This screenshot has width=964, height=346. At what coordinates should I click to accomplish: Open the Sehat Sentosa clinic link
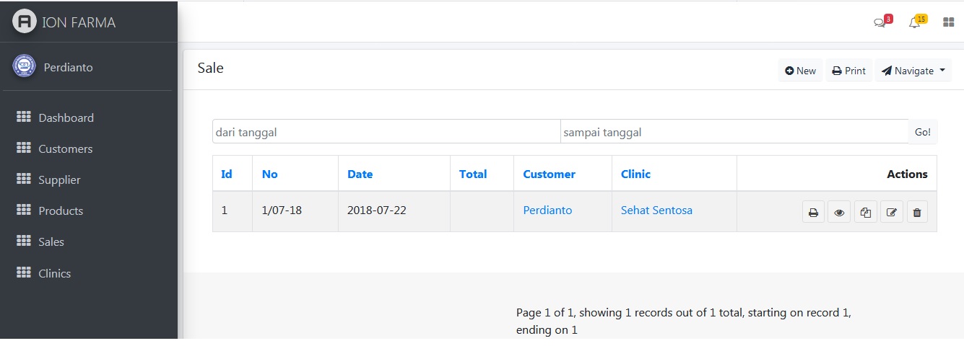click(656, 210)
